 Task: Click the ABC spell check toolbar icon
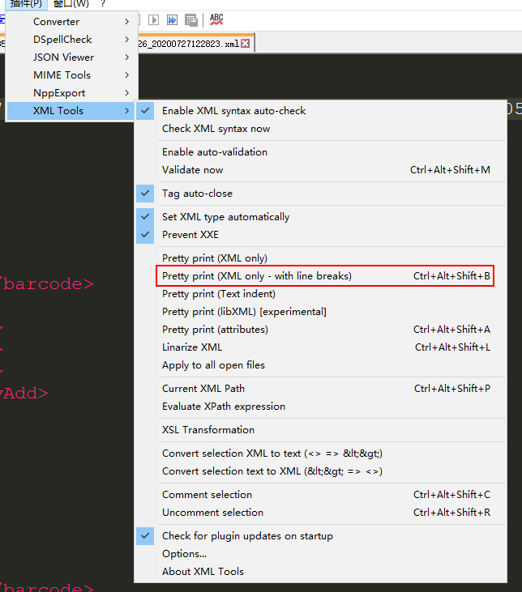(x=216, y=19)
